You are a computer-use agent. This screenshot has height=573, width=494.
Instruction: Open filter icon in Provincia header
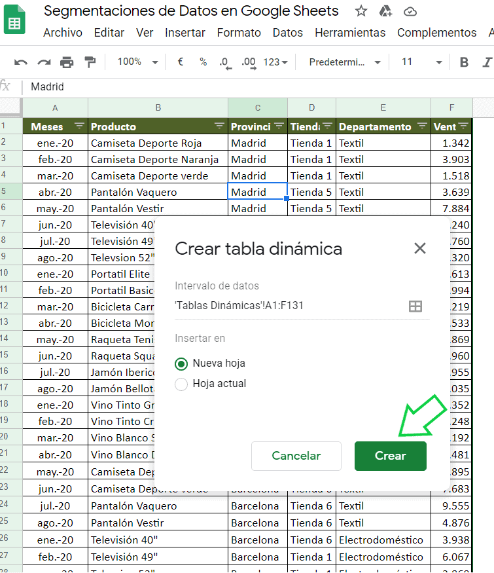pos(279,126)
